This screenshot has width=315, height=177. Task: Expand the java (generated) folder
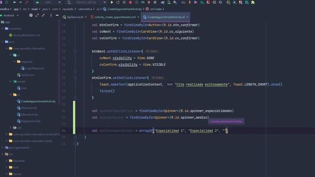[2, 147]
